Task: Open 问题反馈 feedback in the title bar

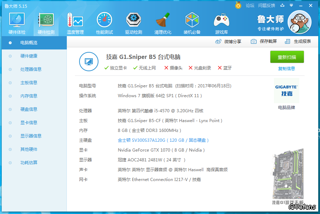Action: pyautogui.click(x=267, y=5)
